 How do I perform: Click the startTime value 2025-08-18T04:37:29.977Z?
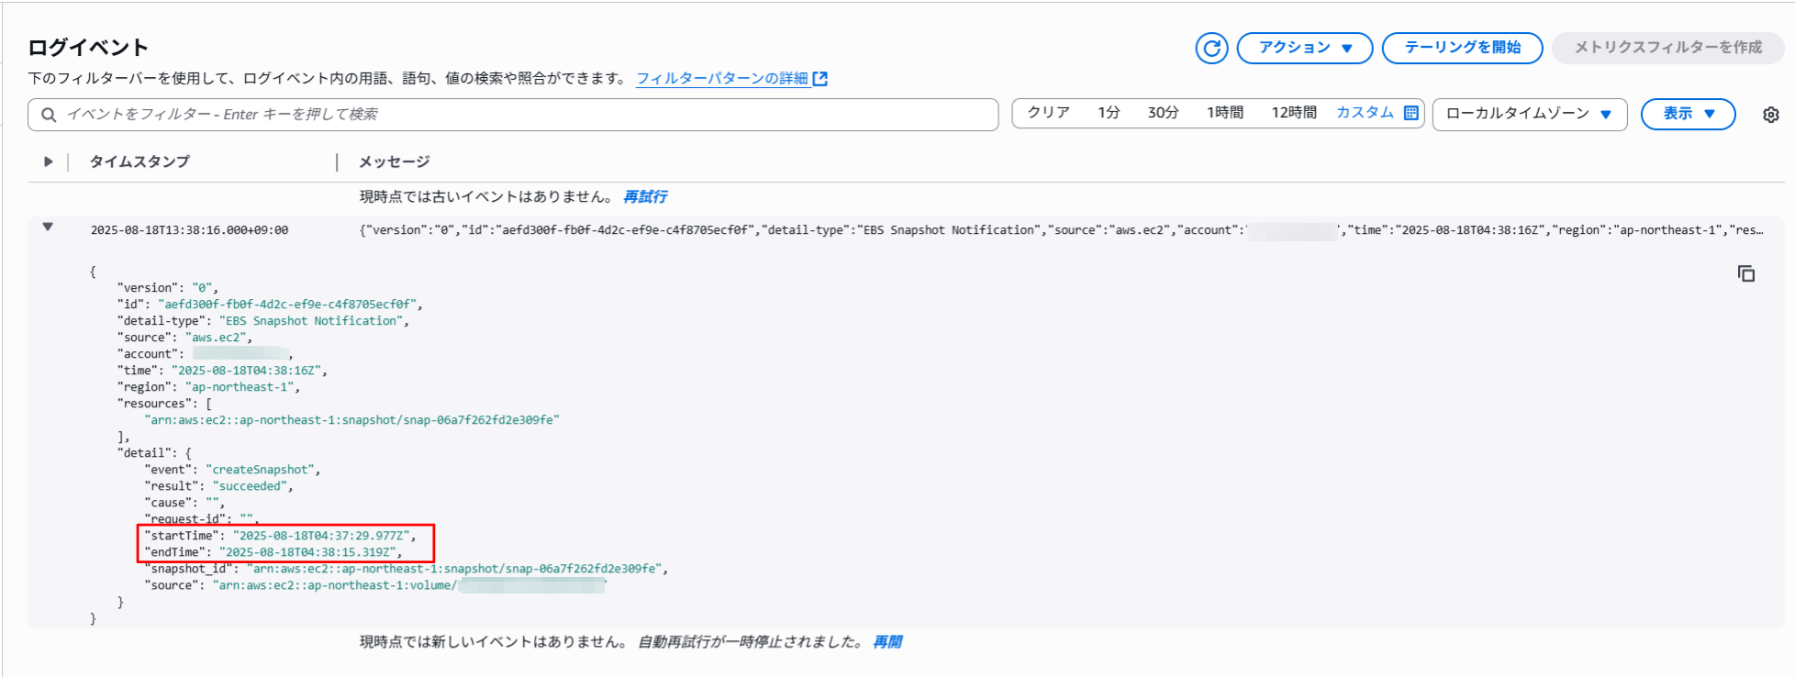321,536
